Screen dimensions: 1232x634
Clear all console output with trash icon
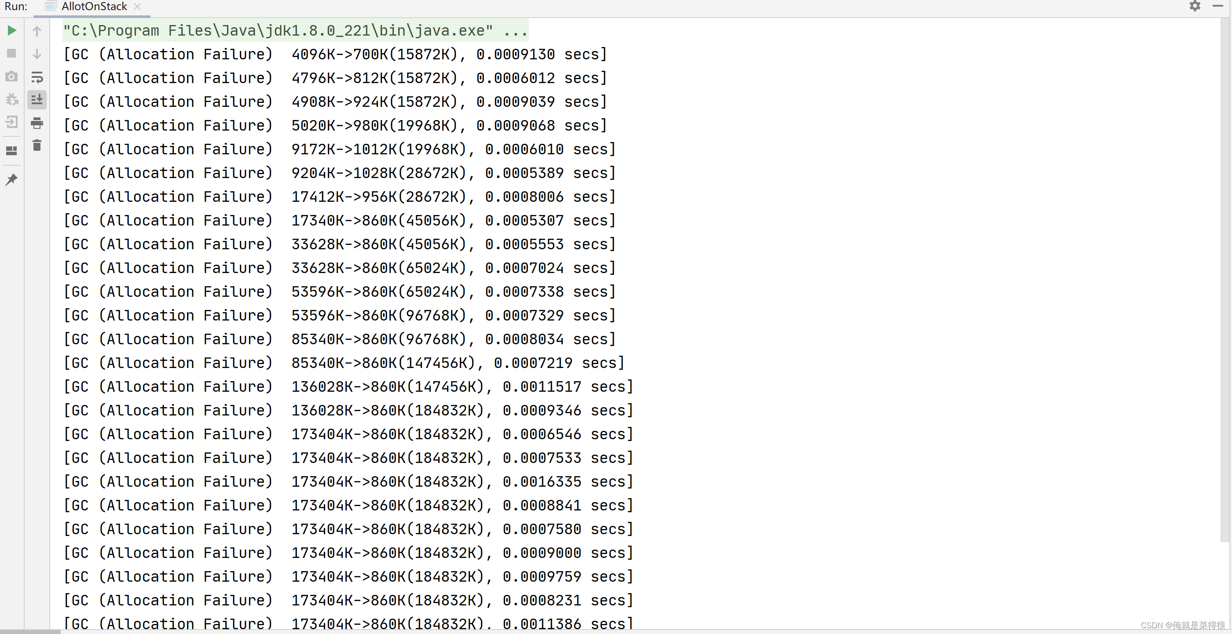[x=37, y=145]
